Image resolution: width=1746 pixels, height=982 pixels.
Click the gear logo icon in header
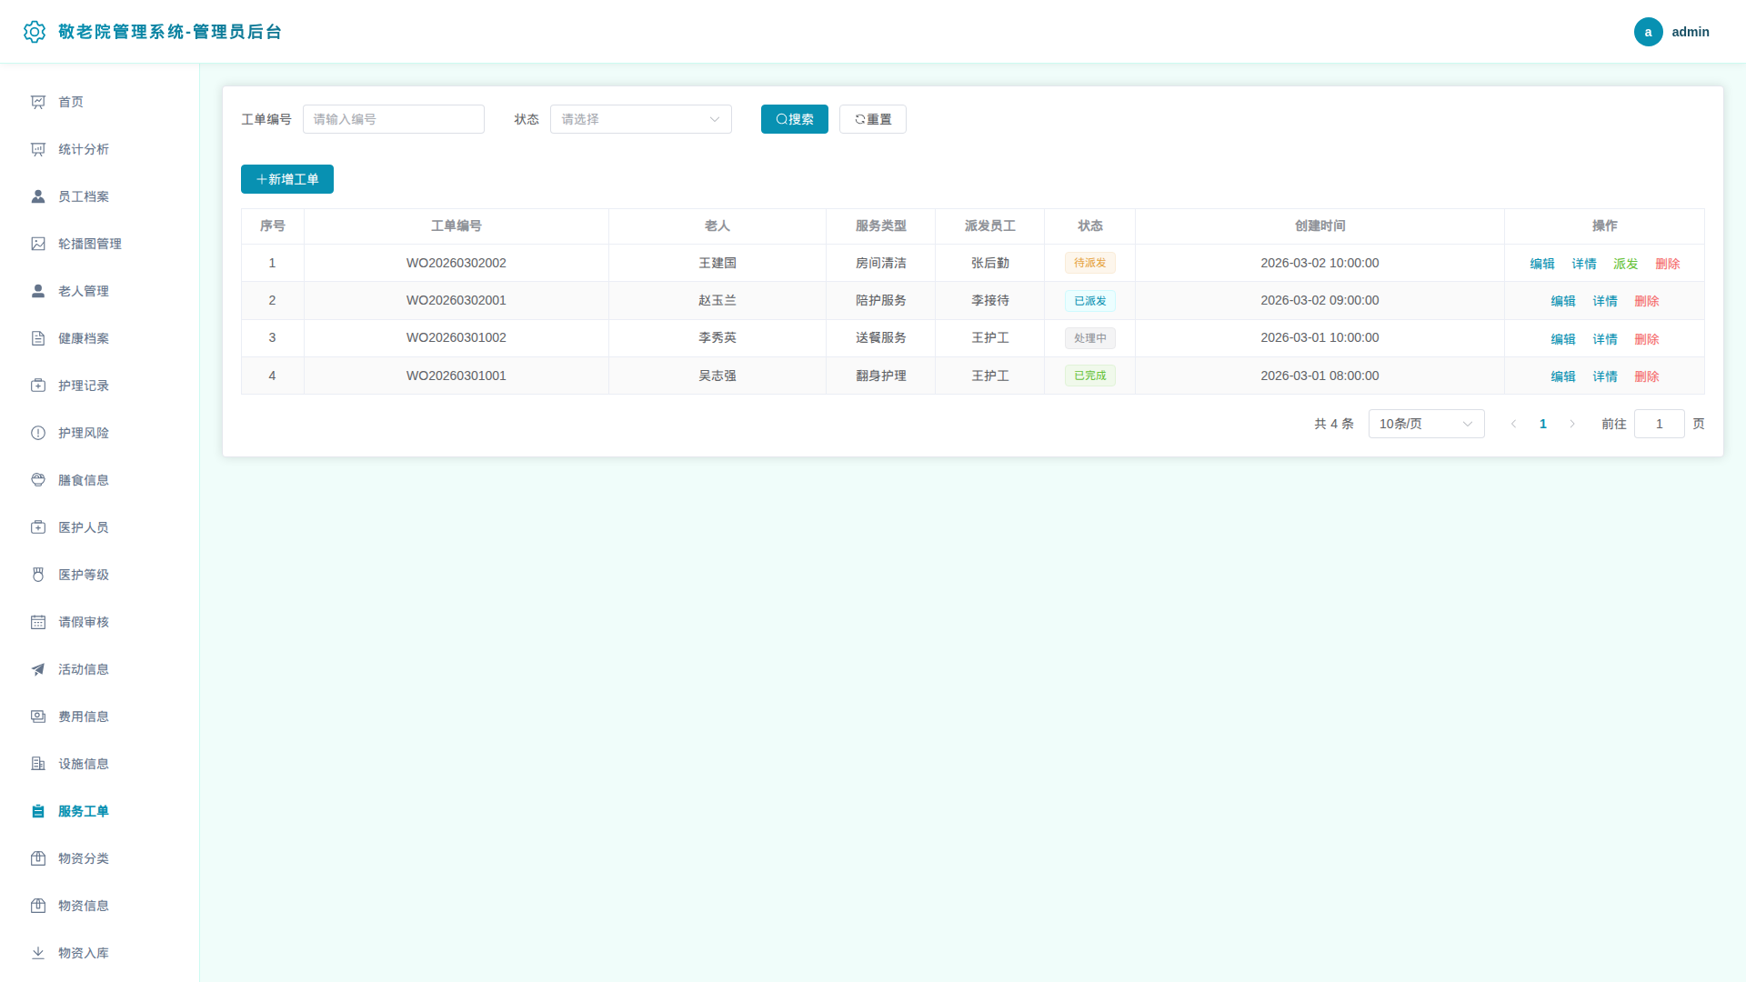35,32
